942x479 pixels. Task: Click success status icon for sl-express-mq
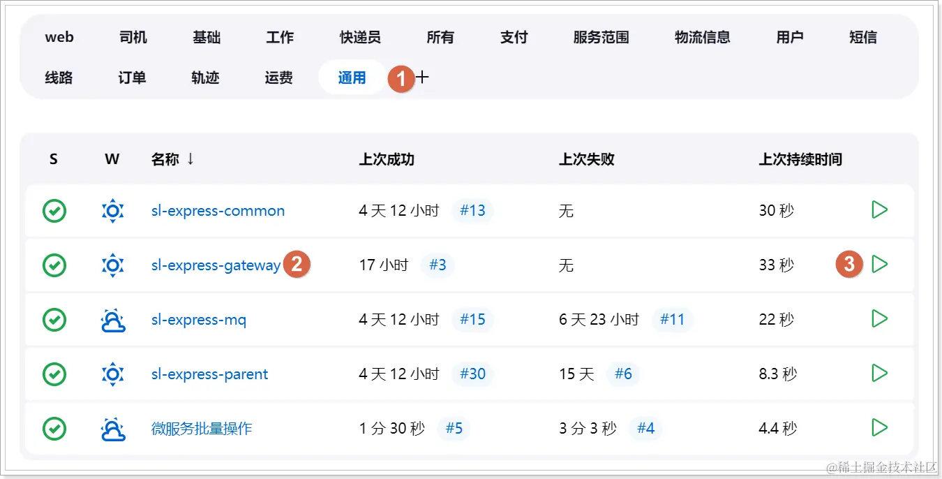[x=54, y=319]
